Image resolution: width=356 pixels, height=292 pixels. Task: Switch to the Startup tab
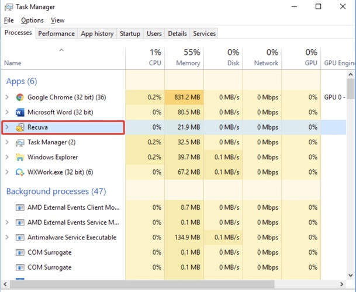130,33
